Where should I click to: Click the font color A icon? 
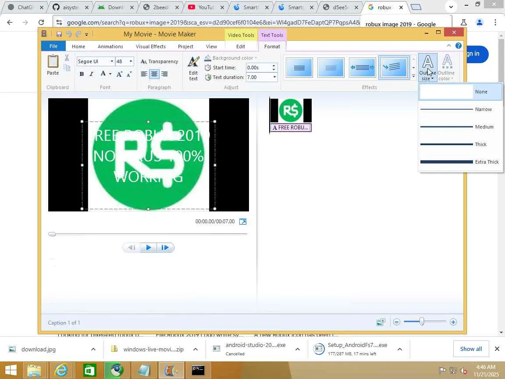(103, 74)
